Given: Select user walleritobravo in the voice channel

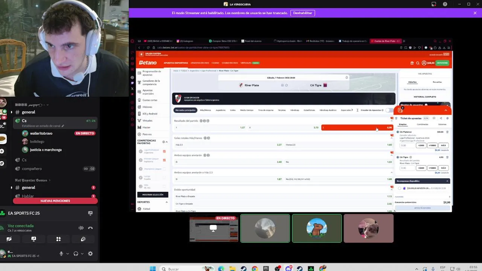Looking at the screenshot, I should coord(41,133).
